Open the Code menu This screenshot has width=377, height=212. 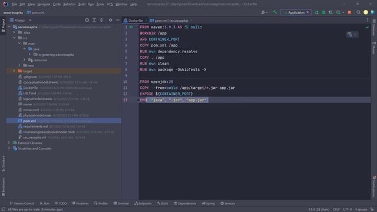coord(57,4)
